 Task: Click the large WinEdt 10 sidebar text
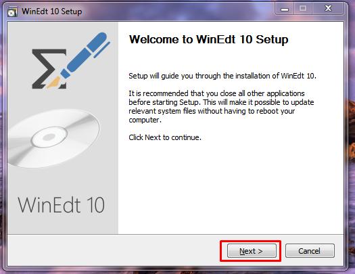click(61, 205)
